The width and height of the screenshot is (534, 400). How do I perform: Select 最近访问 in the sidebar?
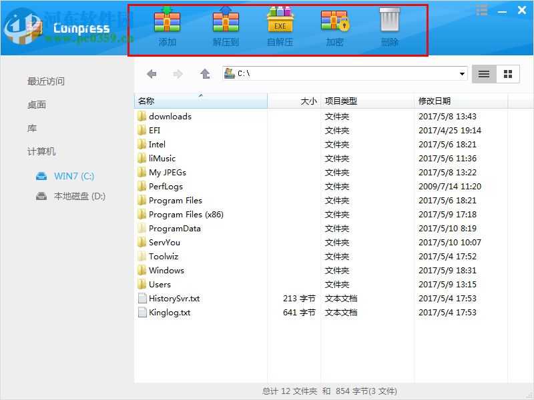pyautogui.click(x=41, y=81)
